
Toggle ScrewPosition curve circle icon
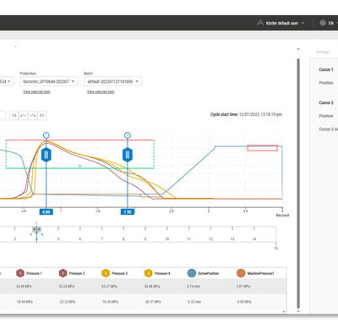click(x=192, y=273)
